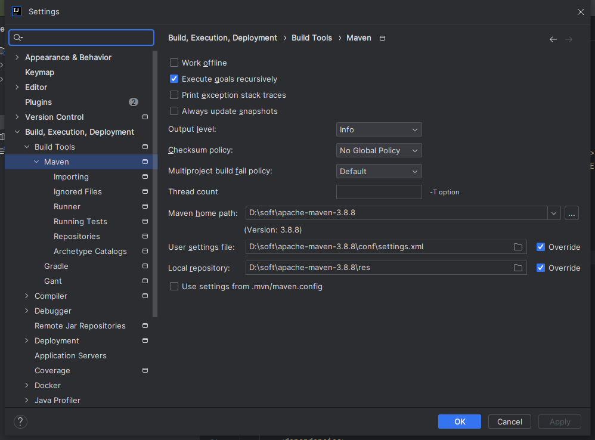Select Keymap in settings tree
The image size is (595, 440).
click(39, 73)
